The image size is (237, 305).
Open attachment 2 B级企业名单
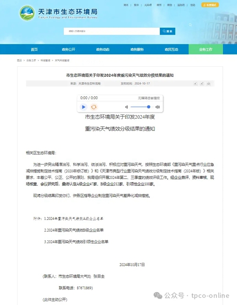tap(74, 230)
